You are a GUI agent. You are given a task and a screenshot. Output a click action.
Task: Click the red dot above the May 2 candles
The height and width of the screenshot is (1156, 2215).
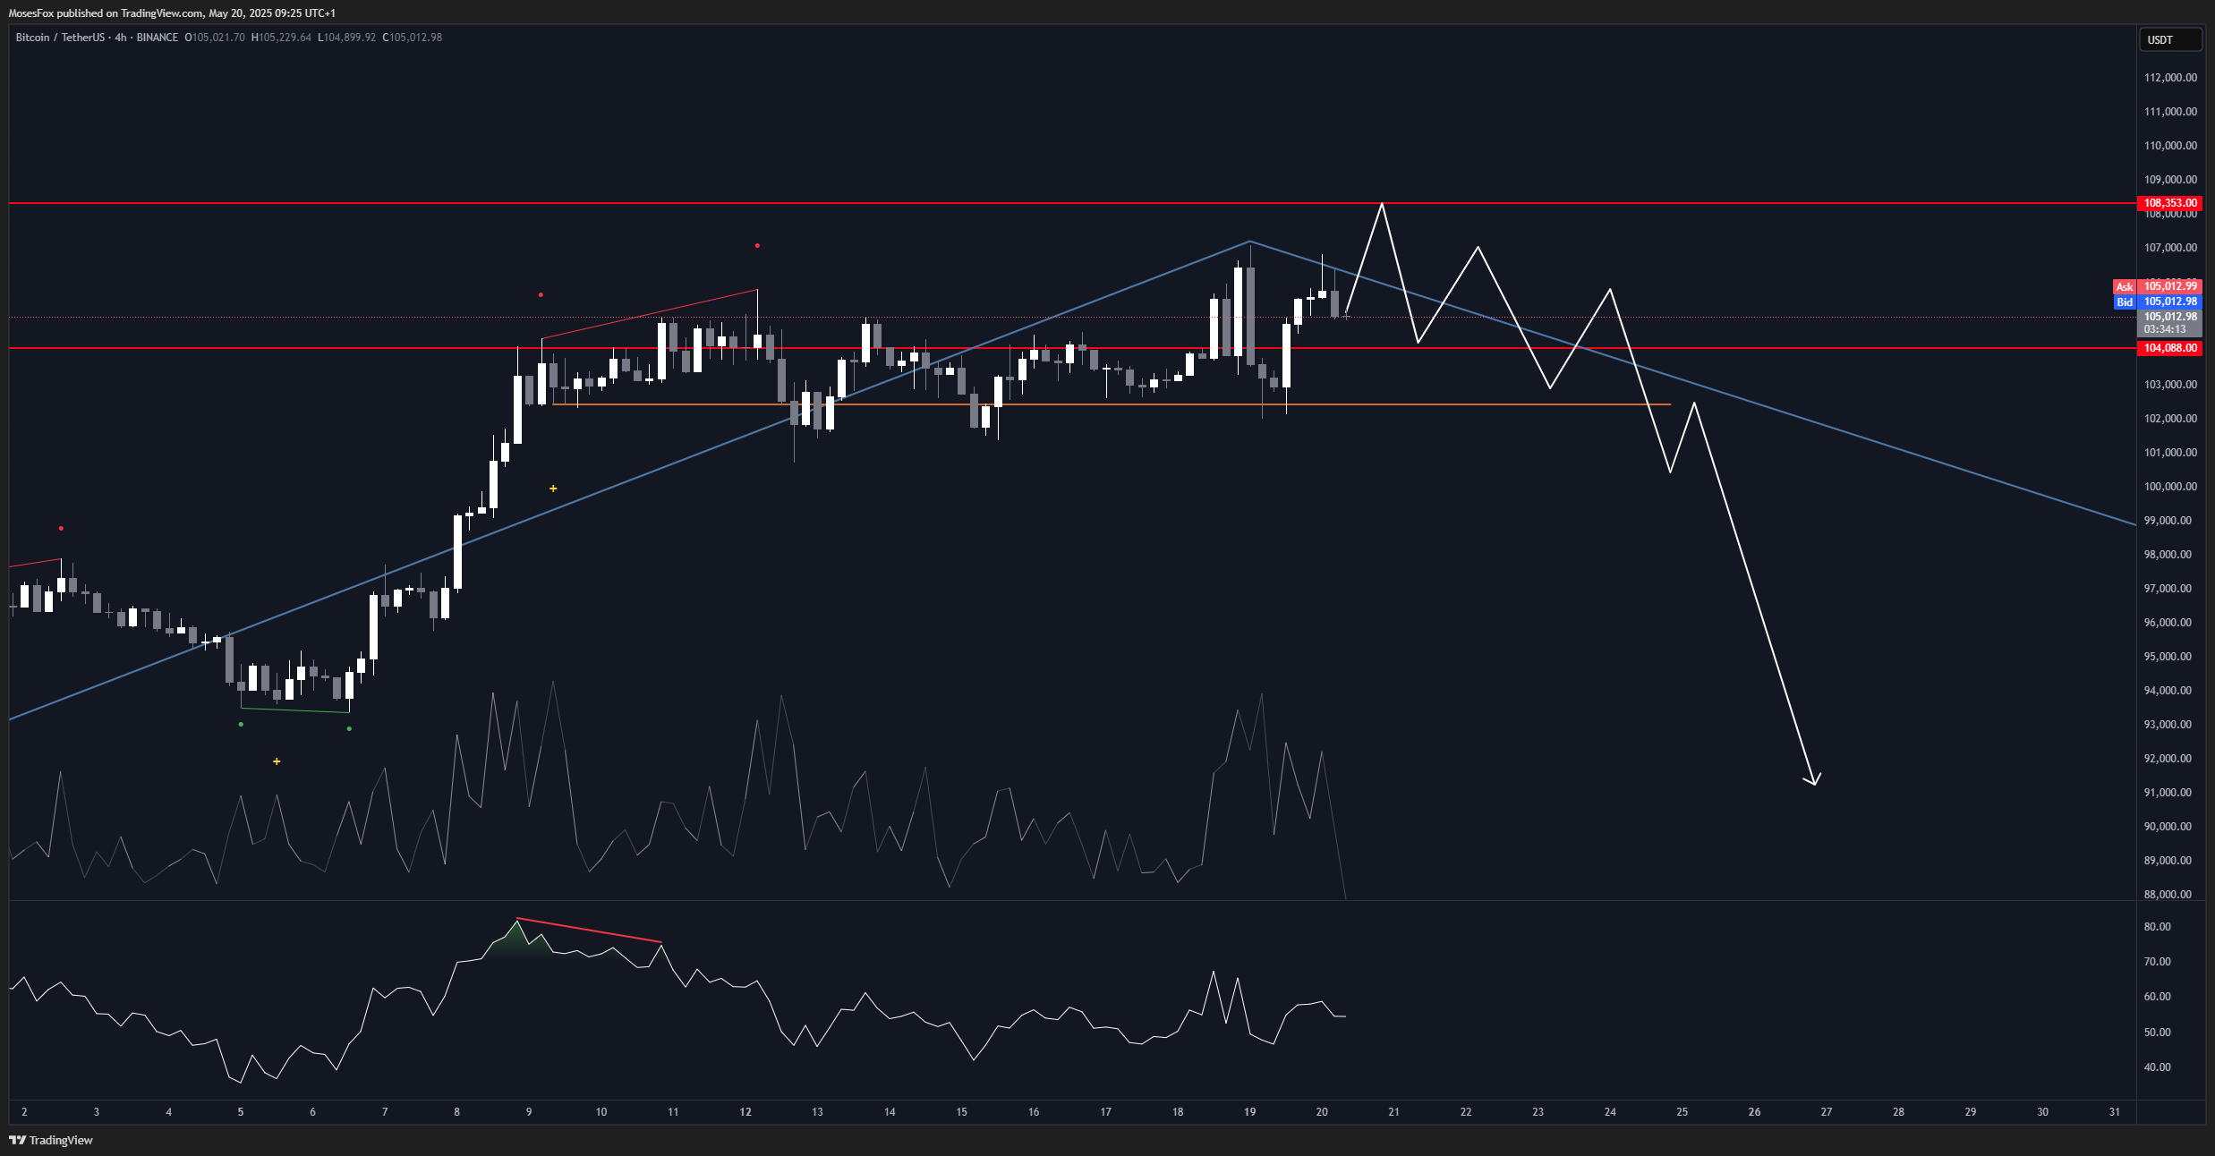click(x=61, y=528)
